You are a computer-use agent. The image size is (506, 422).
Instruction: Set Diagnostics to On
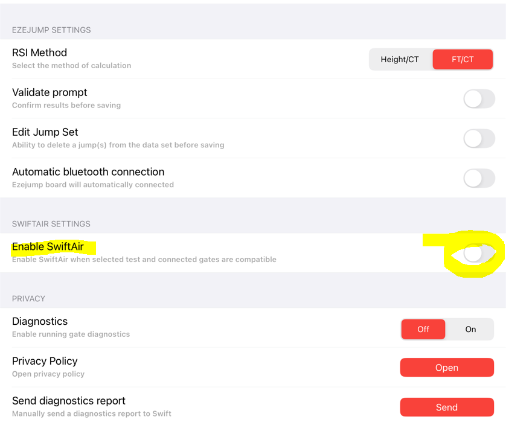470,329
